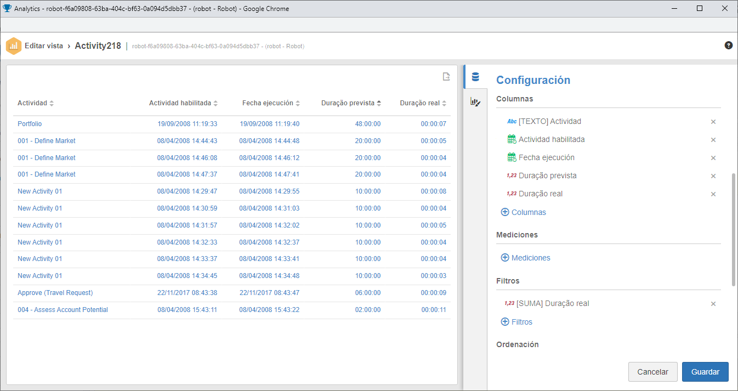Remove the [TEXTO] Actividad column
The height and width of the screenshot is (391, 738).
pyautogui.click(x=713, y=122)
